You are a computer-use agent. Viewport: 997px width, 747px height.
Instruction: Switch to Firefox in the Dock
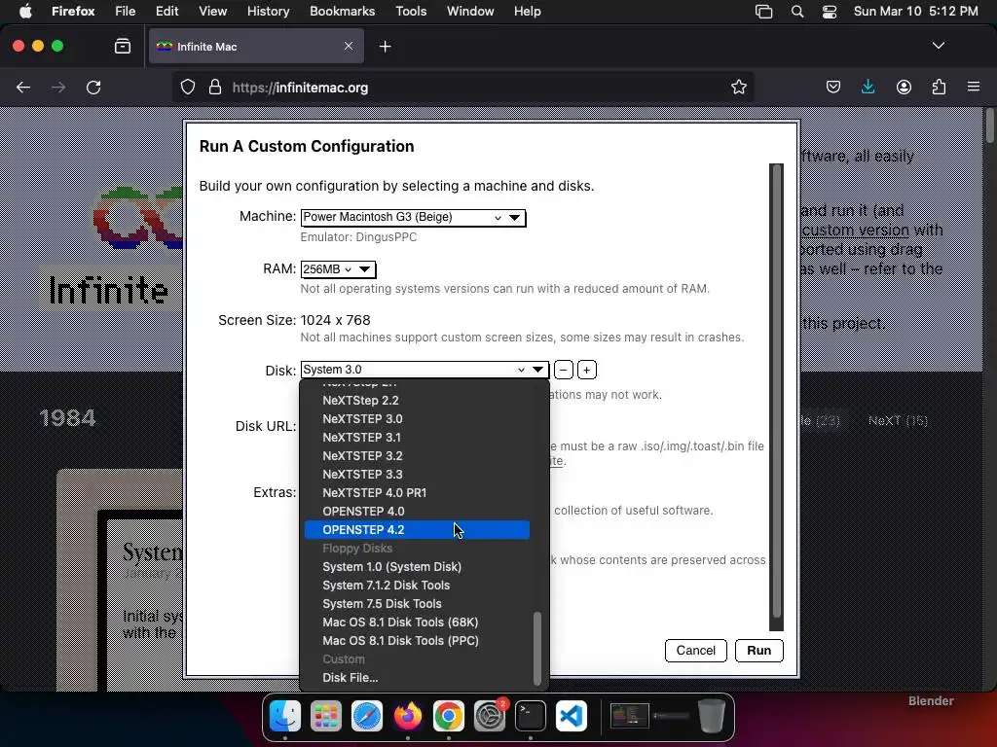click(408, 716)
